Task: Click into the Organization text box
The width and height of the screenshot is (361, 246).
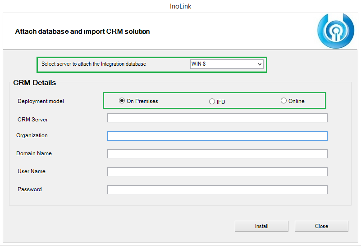Action: pyautogui.click(x=217, y=136)
